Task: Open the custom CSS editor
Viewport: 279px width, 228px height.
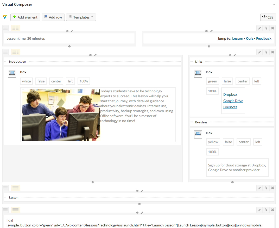Action: click(x=268, y=17)
